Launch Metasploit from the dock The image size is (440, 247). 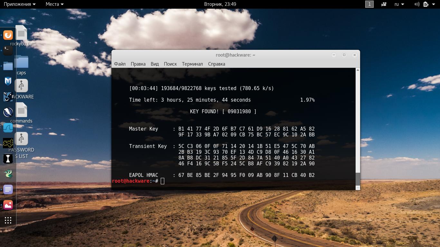[8, 81]
